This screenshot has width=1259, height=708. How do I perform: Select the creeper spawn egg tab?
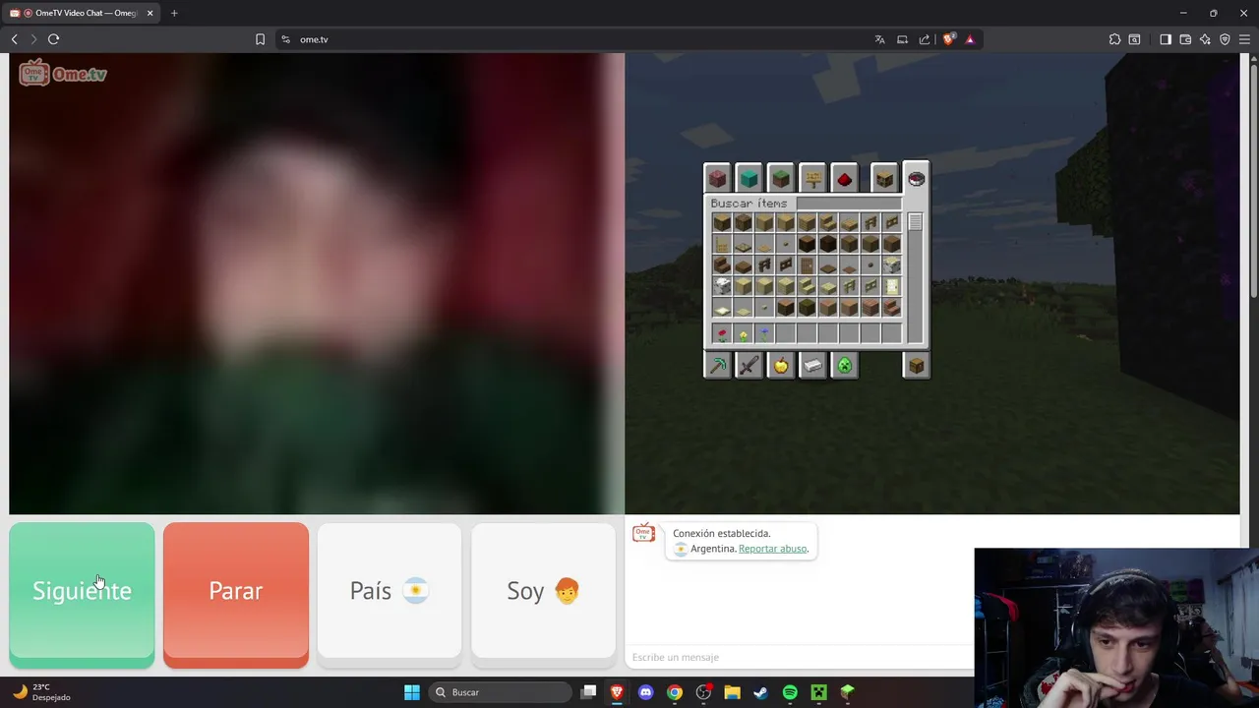point(844,366)
